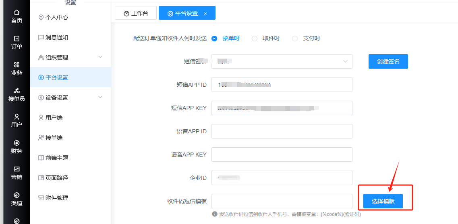The width and height of the screenshot is (458, 224).
Task: Click the 工作台 tab dashboard gauge icon
Action: pyautogui.click(x=126, y=13)
